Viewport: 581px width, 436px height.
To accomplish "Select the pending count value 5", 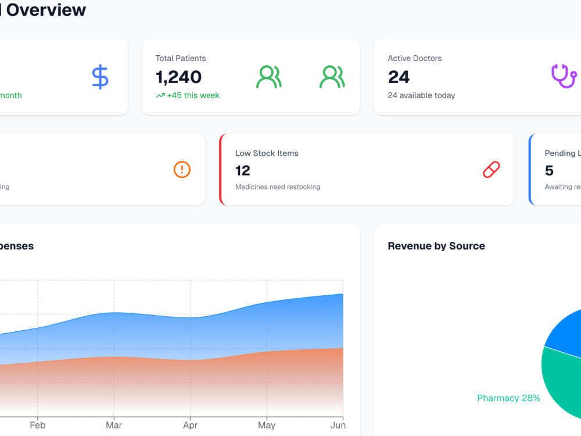I will coord(549,170).
